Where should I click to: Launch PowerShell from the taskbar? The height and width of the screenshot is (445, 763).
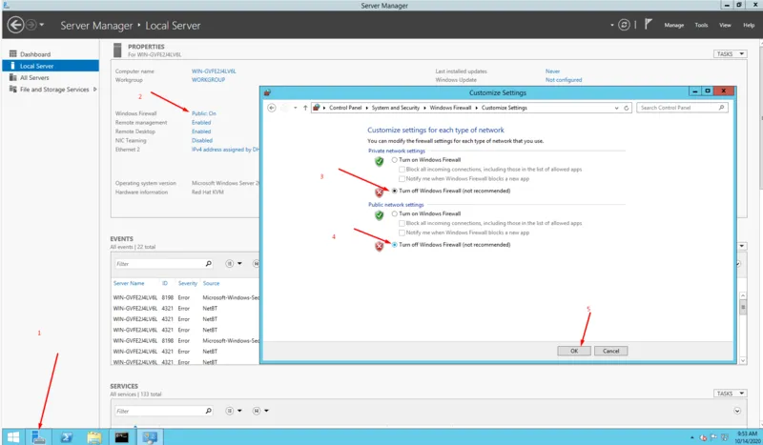(67, 436)
